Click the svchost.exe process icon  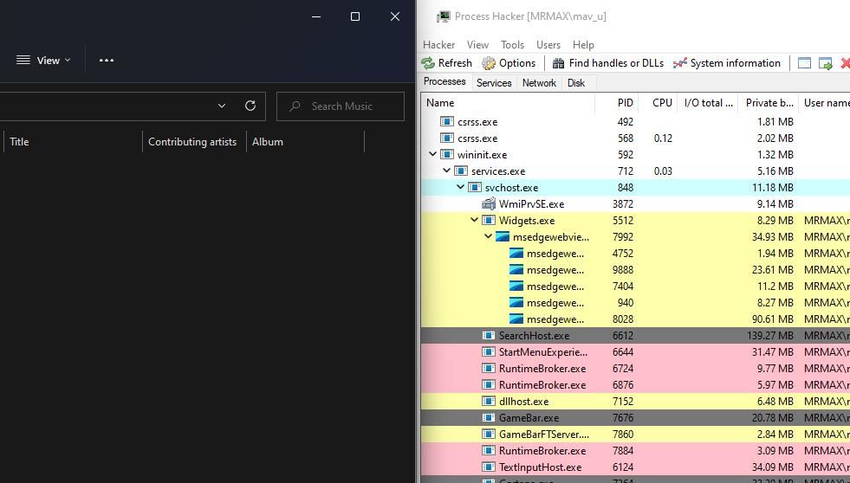(x=474, y=187)
